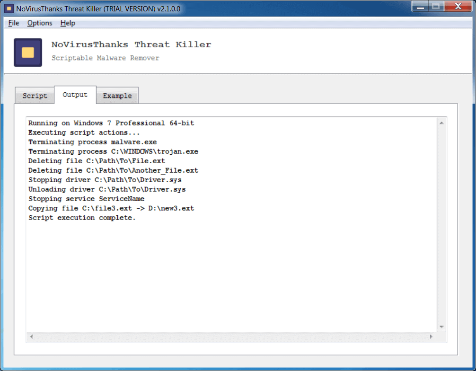Switch to the Script tab
The width and height of the screenshot is (476, 371).
point(35,96)
